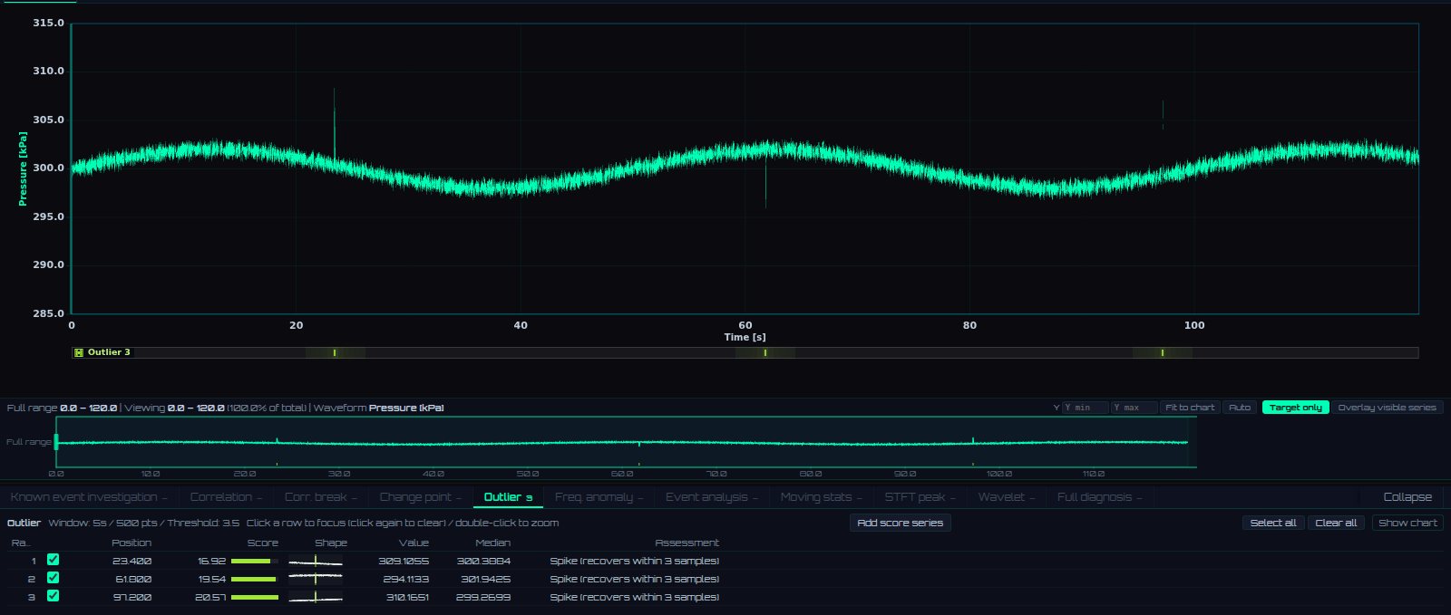
Task: Click the Position column header
Action: [131, 543]
